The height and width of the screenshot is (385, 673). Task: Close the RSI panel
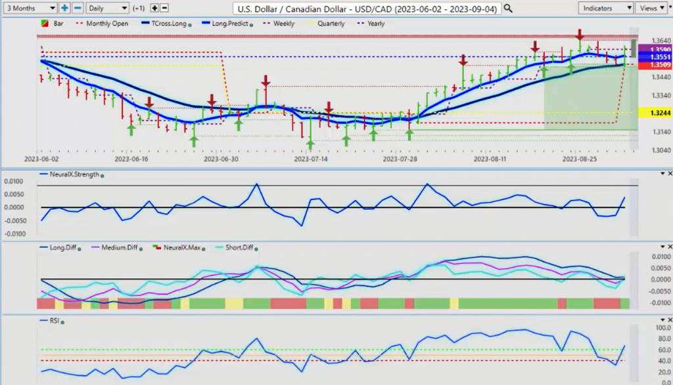(x=670, y=320)
